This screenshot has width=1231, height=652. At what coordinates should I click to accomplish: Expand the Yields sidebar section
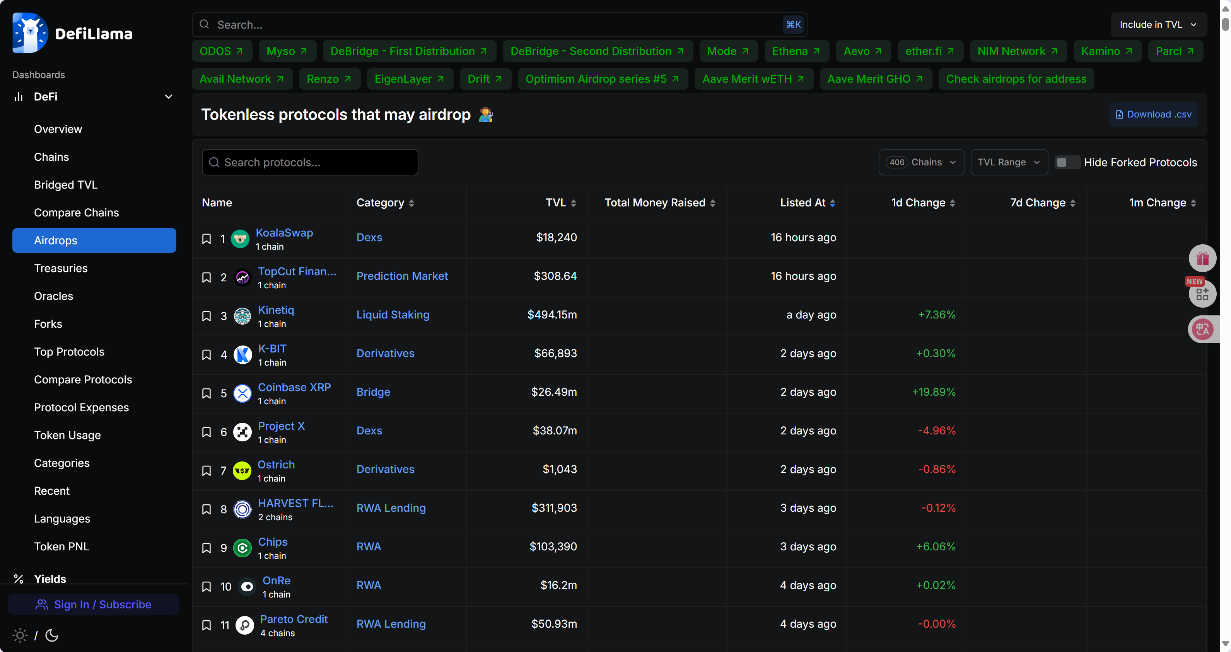[x=50, y=579]
